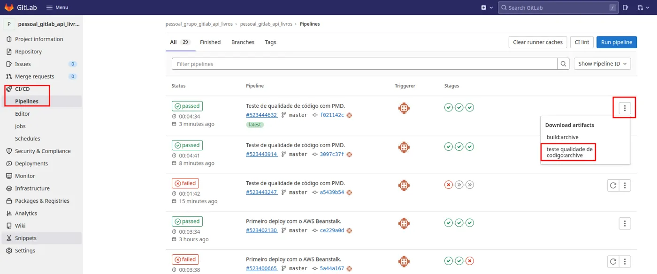
Task: Click the Wiki sidebar icon
Action: tap(9, 226)
